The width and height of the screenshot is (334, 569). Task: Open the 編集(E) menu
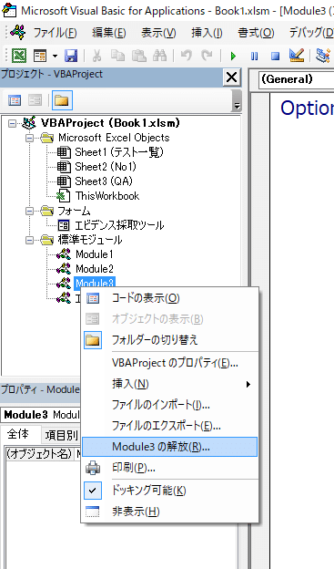(109, 33)
